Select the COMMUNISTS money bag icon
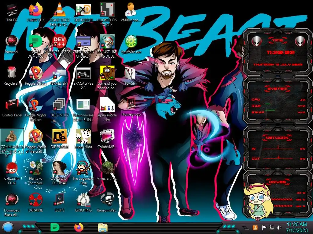The width and height of the screenshot is (313, 234). (x=12, y=141)
